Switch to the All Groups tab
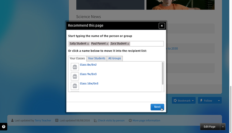This screenshot has width=232, height=133. click(115, 59)
